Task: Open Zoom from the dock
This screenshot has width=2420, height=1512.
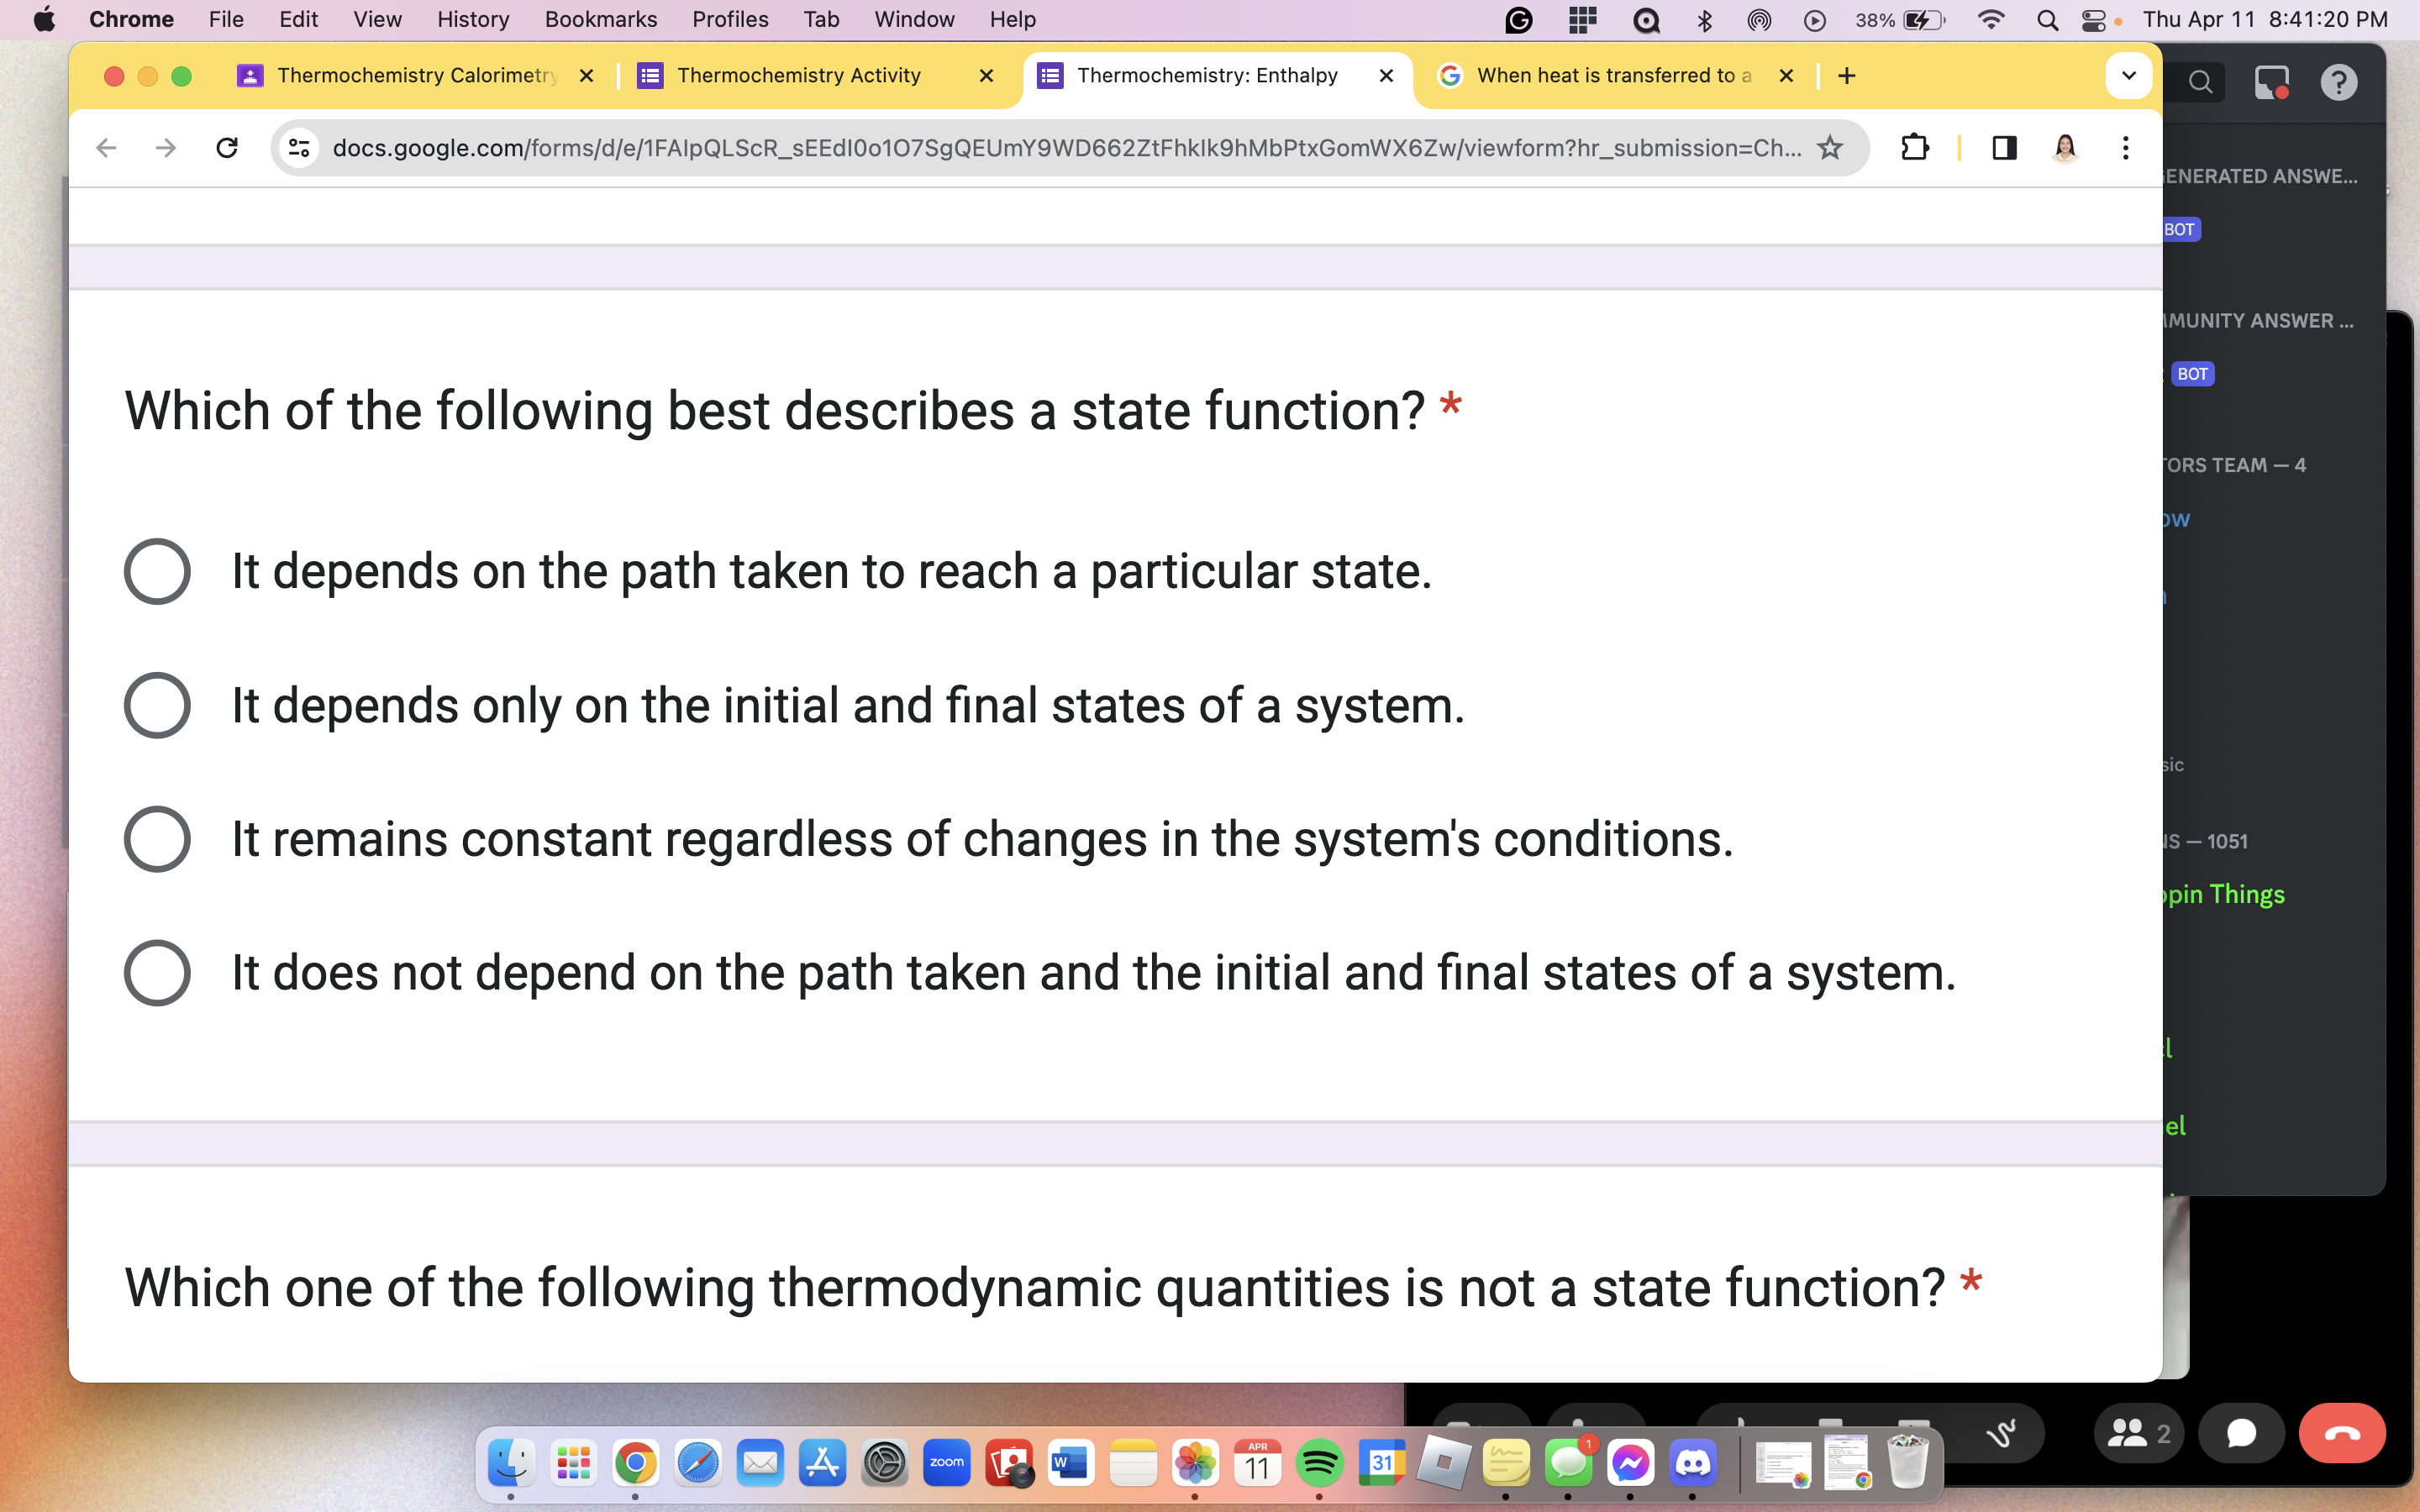Action: pos(946,1462)
